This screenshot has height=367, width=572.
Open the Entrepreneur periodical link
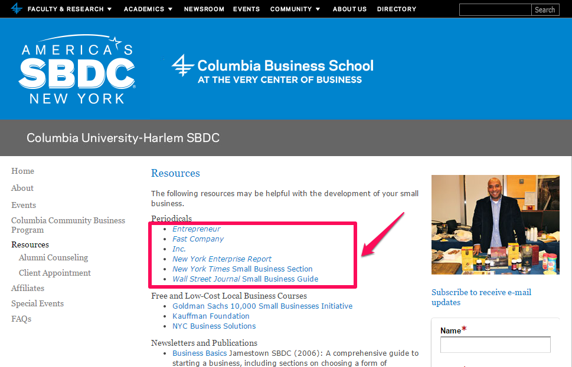(196, 229)
